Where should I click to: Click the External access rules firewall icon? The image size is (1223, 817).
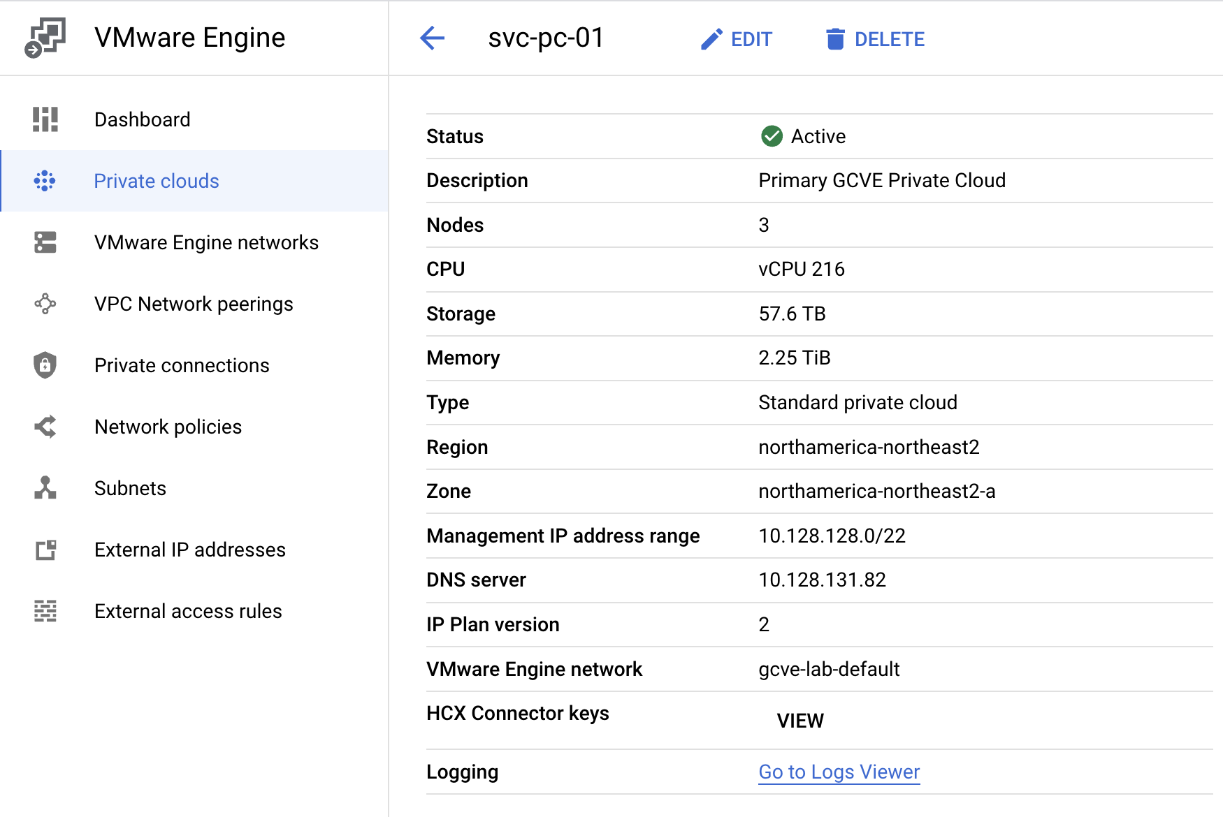(45, 611)
